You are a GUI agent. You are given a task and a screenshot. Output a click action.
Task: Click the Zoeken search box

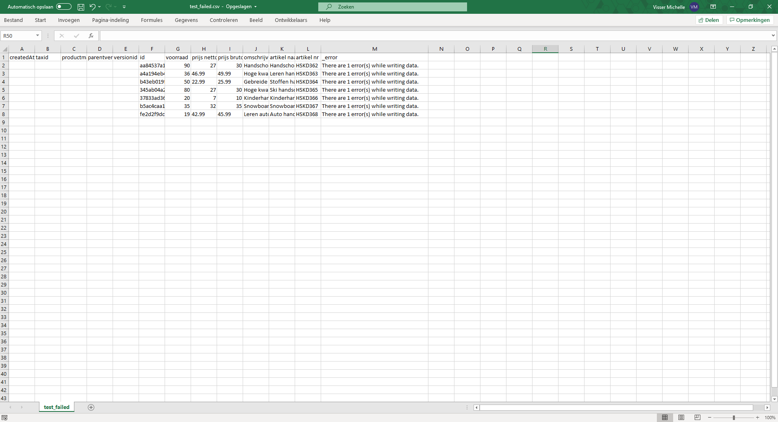click(x=392, y=6)
